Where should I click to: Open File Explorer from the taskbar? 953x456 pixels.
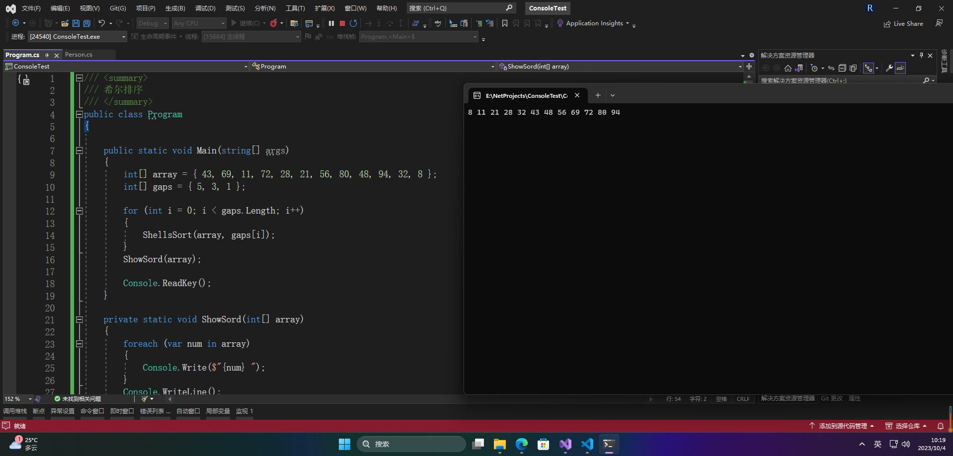click(x=500, y=444)
